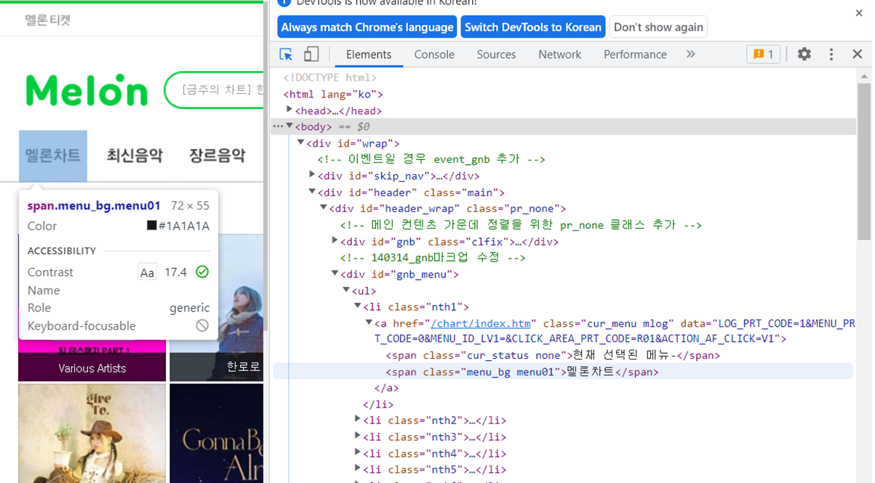Click the Aa contrast sample in tooltip
This screenshot has height=483, width=875.
(148, 272)
